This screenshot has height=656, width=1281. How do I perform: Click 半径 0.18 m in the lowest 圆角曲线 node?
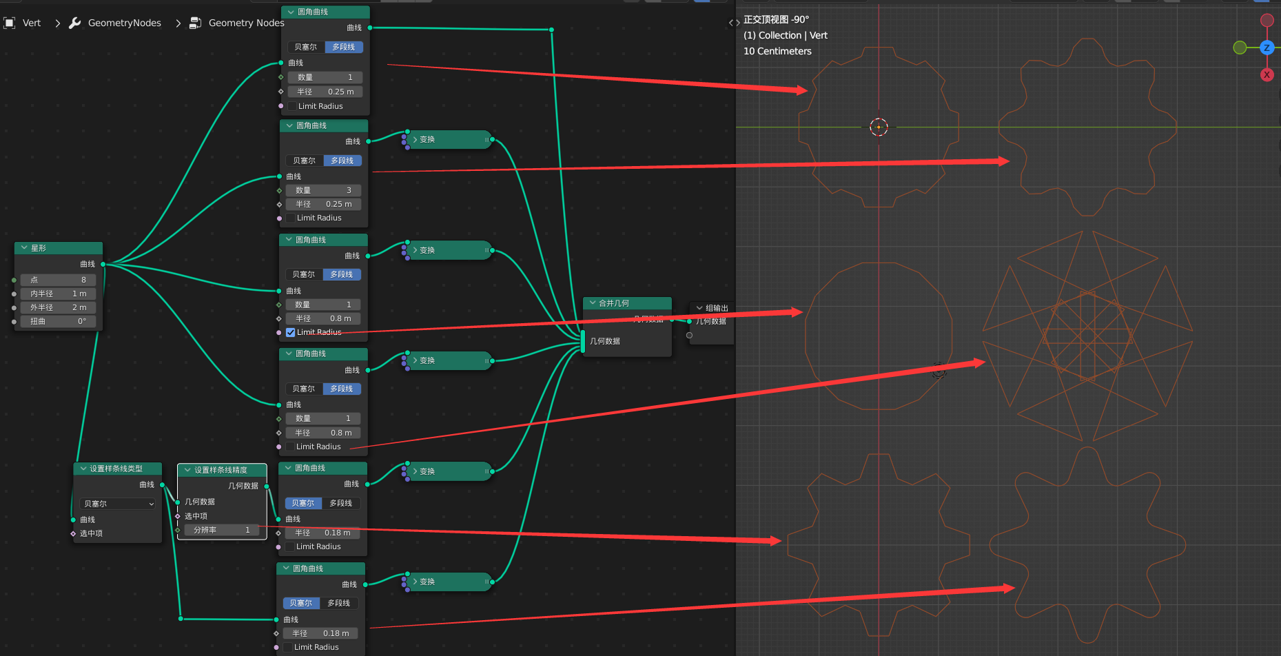pyautogui.click(x=321, y=633)
